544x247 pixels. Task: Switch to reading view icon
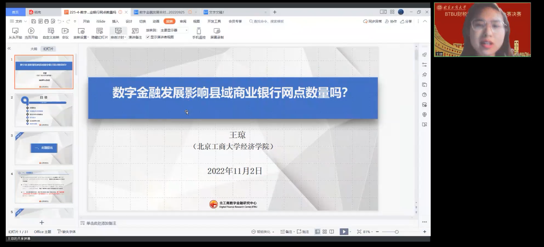tap(332, 232)
